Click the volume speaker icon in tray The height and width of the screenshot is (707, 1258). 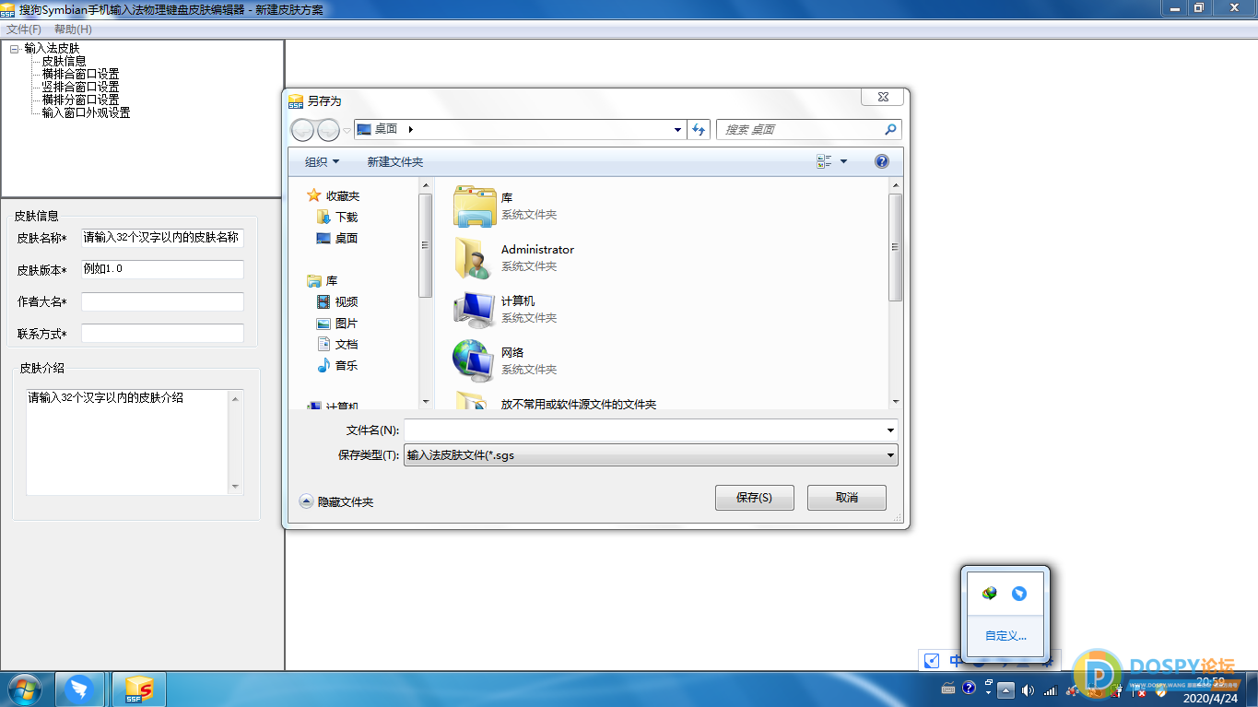(x=1028, y=689)
